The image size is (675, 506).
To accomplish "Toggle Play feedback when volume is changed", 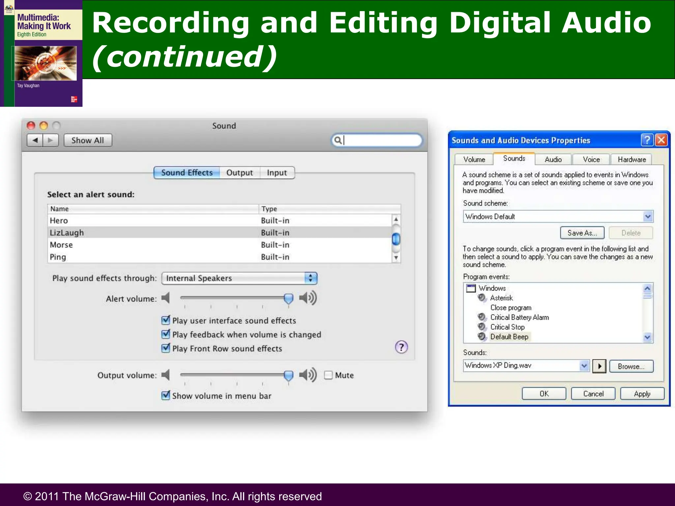I will coord(166,334).
